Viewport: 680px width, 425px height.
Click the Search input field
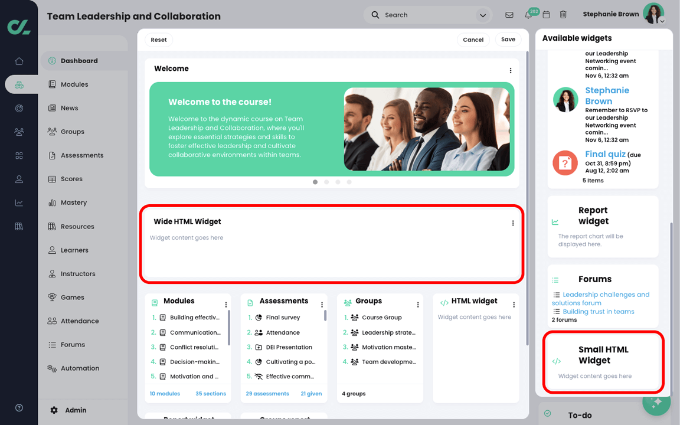[427, 15]
